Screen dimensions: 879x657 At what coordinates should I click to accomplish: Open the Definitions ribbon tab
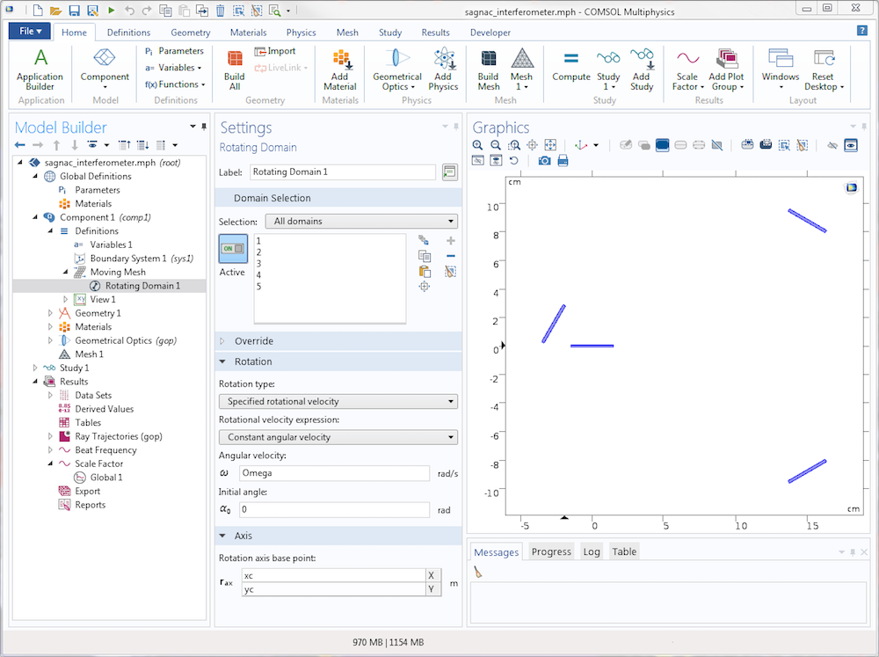click(128, 33)
